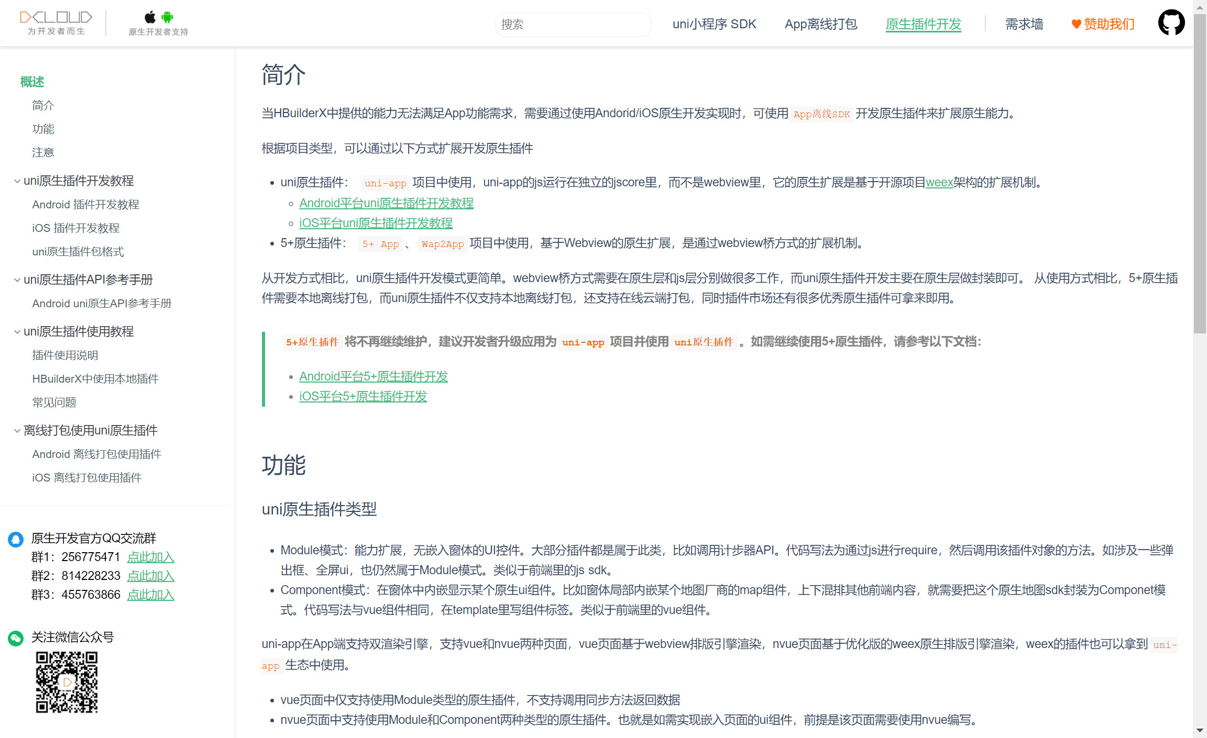Open HBuilderX中使用本地插件 in sidebar
1207x738 pixels.
click(x=95, y=378)
